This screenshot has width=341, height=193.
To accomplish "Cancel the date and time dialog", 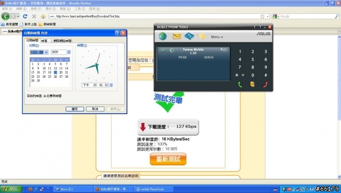I will [x=95, y=109].
